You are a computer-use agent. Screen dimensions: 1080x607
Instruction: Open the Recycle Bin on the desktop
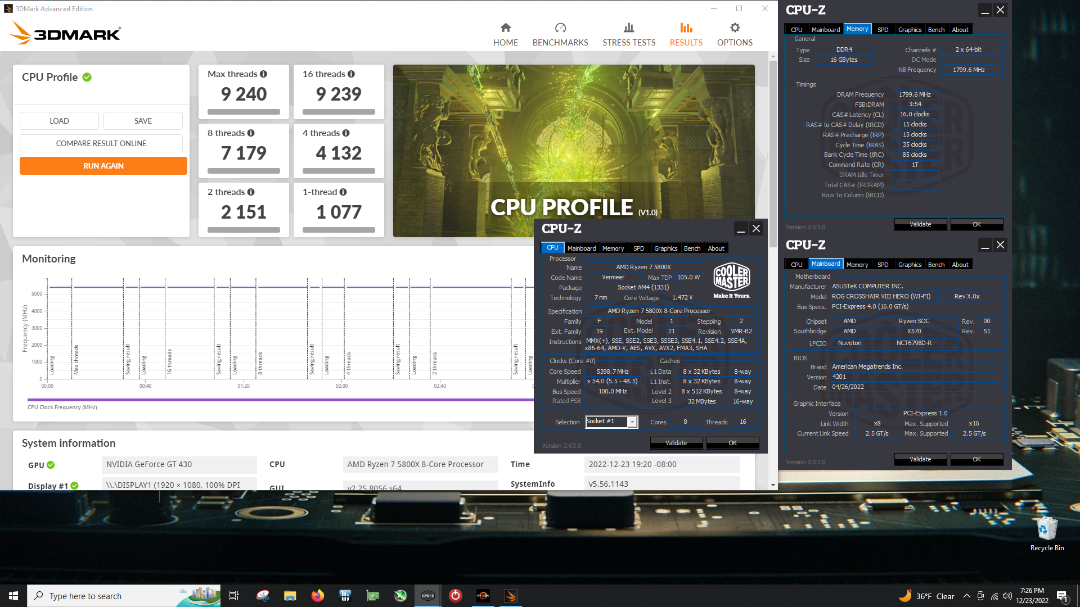click(1047, 534)
